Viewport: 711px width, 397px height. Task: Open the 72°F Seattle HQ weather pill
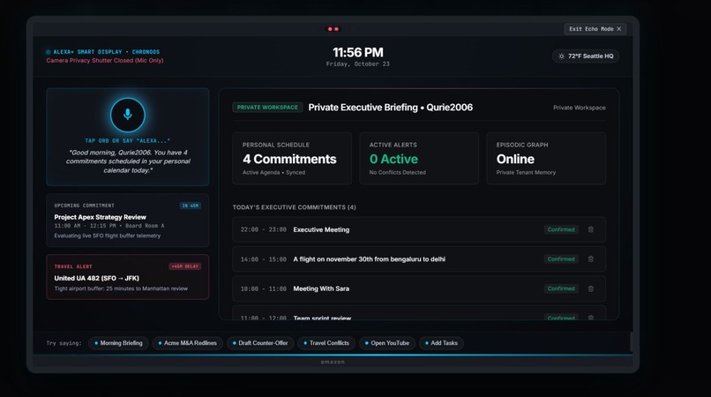pos(586,56)
